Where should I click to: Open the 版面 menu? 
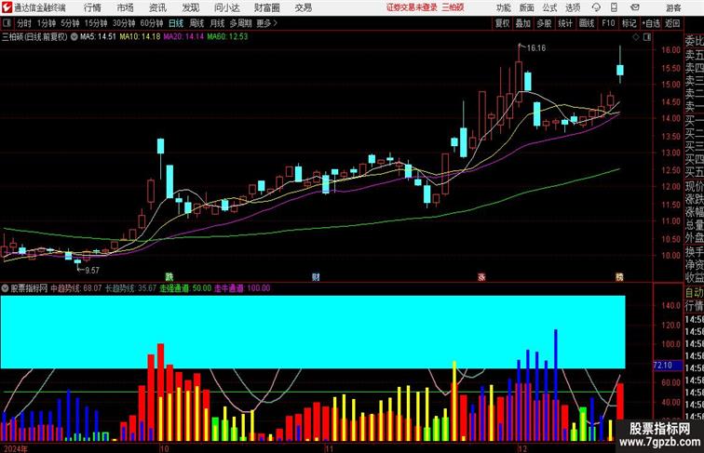pos(527,7)
